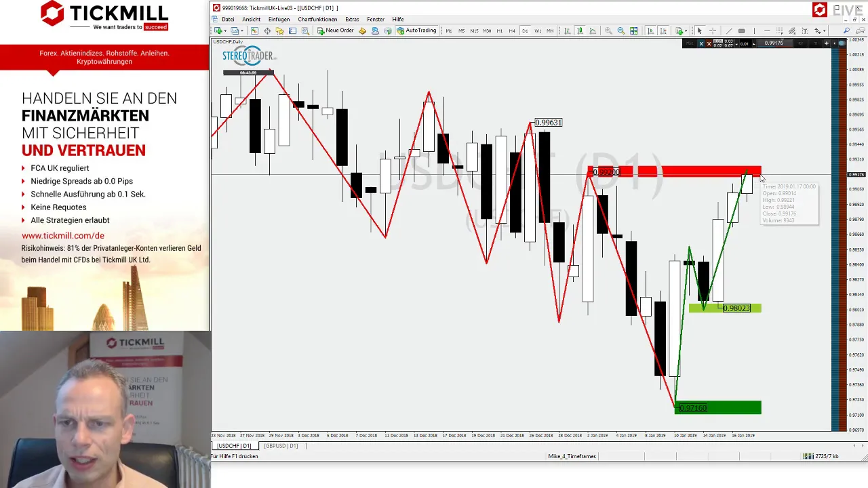The image size is (868, 488).
Task: Open the Ansicht menu
Action: 251,19
